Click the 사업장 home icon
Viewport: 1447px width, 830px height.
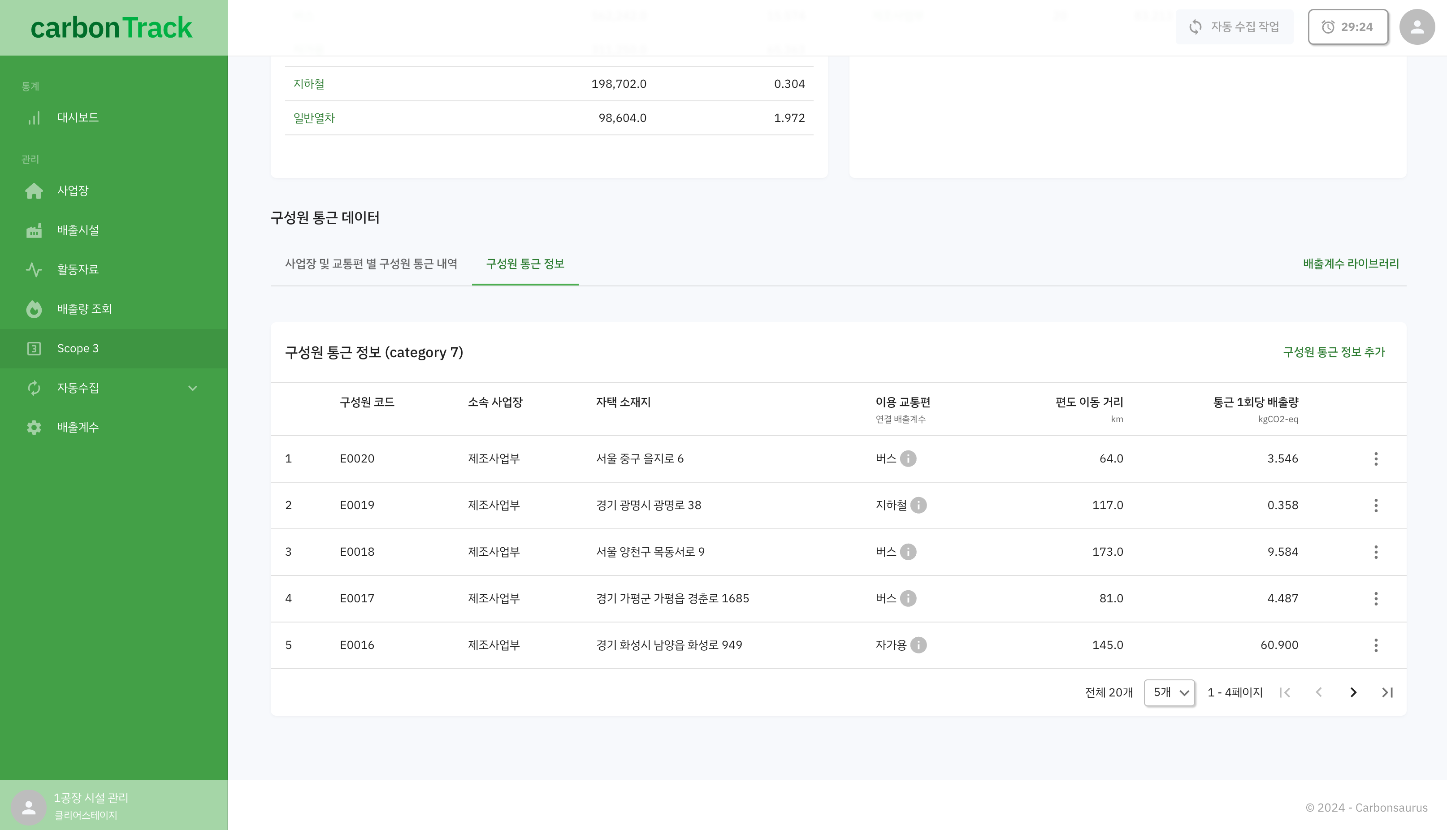(x=34, y=190)
